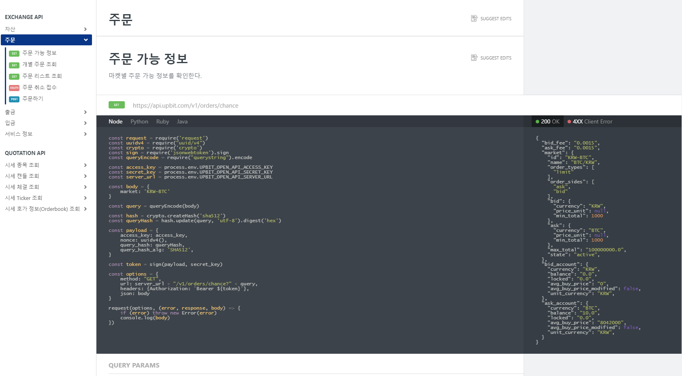Click the "avg_buy_price": "8042000" response line

coord(587,323)
